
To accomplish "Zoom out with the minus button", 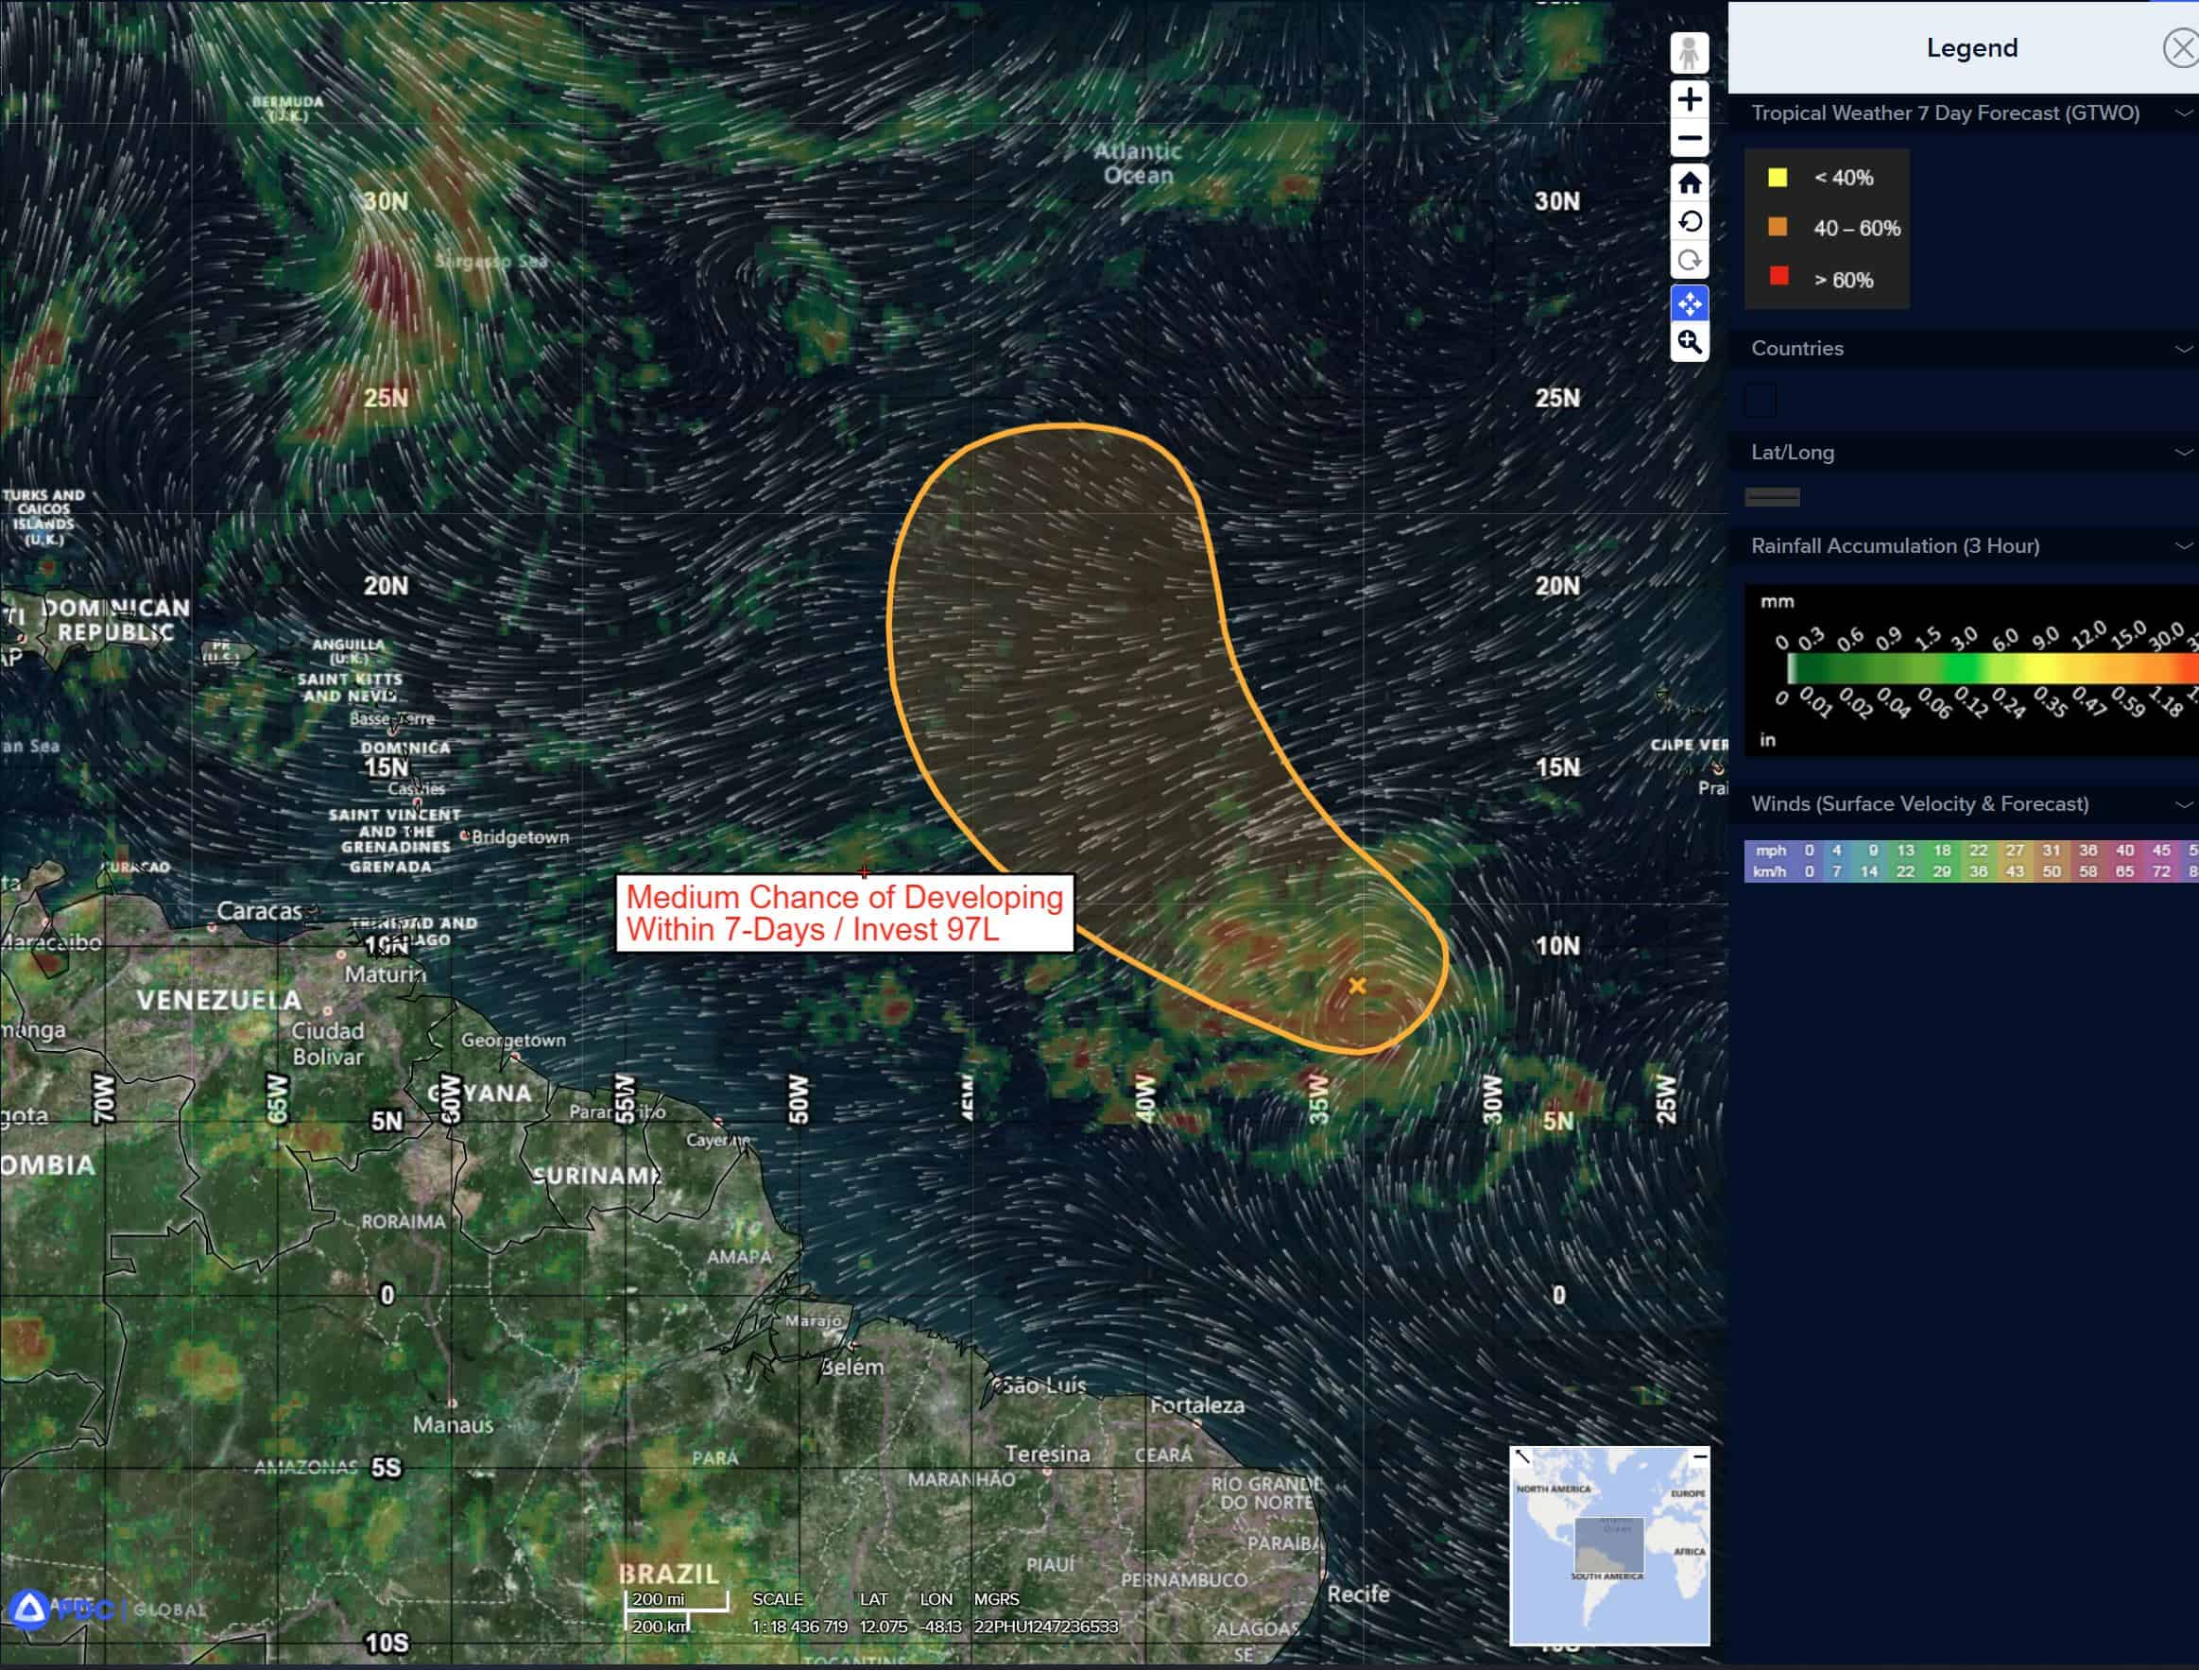I will point(1689,139).
